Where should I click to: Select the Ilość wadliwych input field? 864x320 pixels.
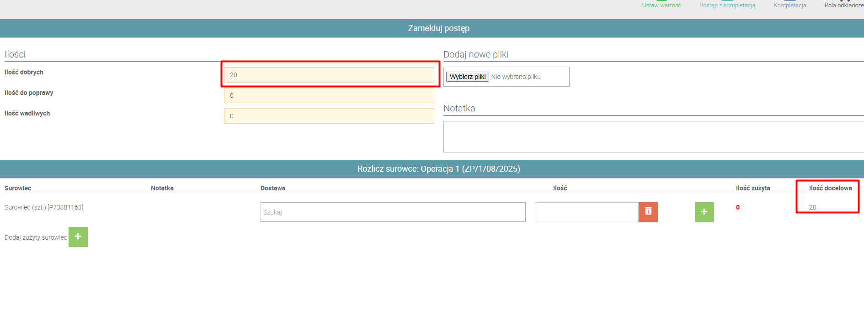(329, 116)
